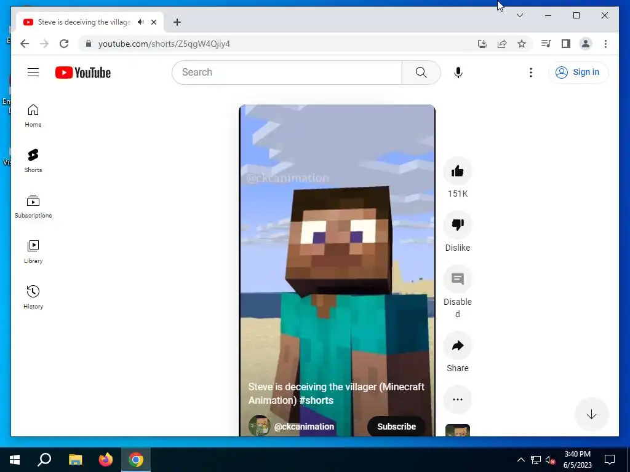Like this short with thumbs up
Viewport: 630px width, 472px height.
pyautogui.click(x=458, y=171)
